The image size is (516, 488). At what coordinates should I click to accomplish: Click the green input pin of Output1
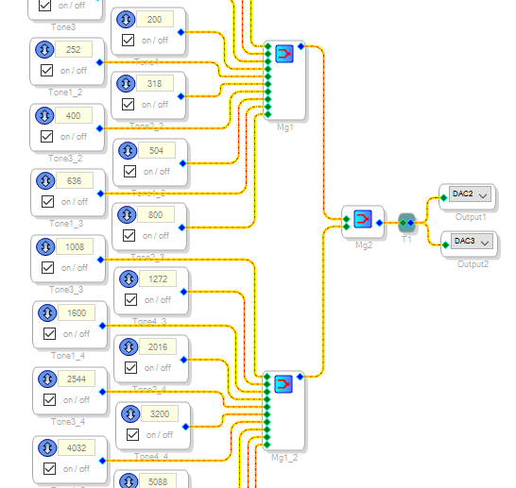coord(444,198)
